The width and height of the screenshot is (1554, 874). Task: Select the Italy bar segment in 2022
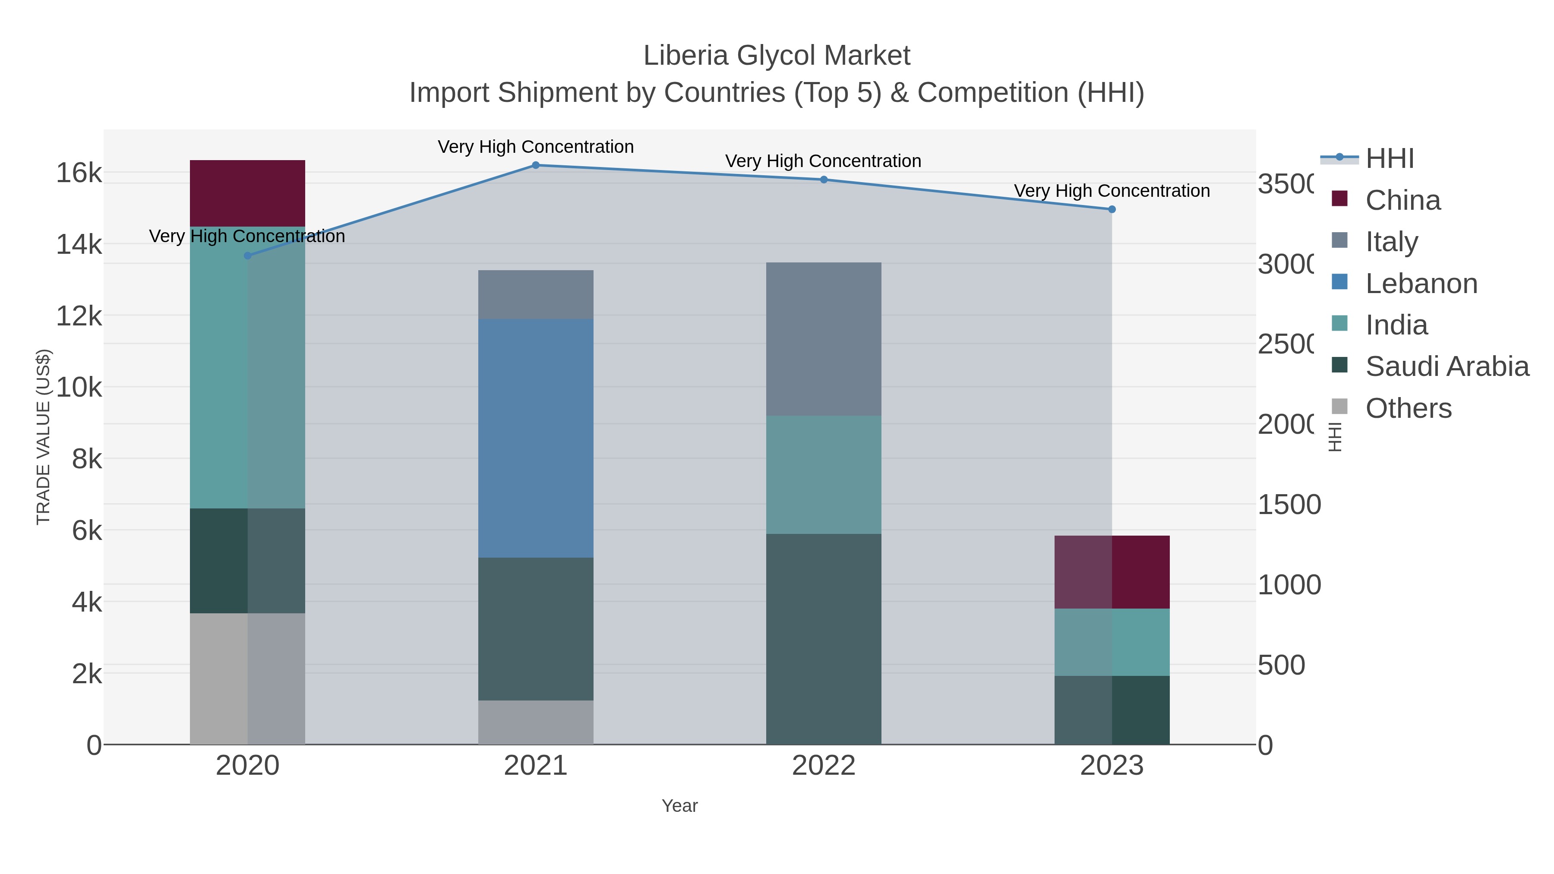coord(824,339)
